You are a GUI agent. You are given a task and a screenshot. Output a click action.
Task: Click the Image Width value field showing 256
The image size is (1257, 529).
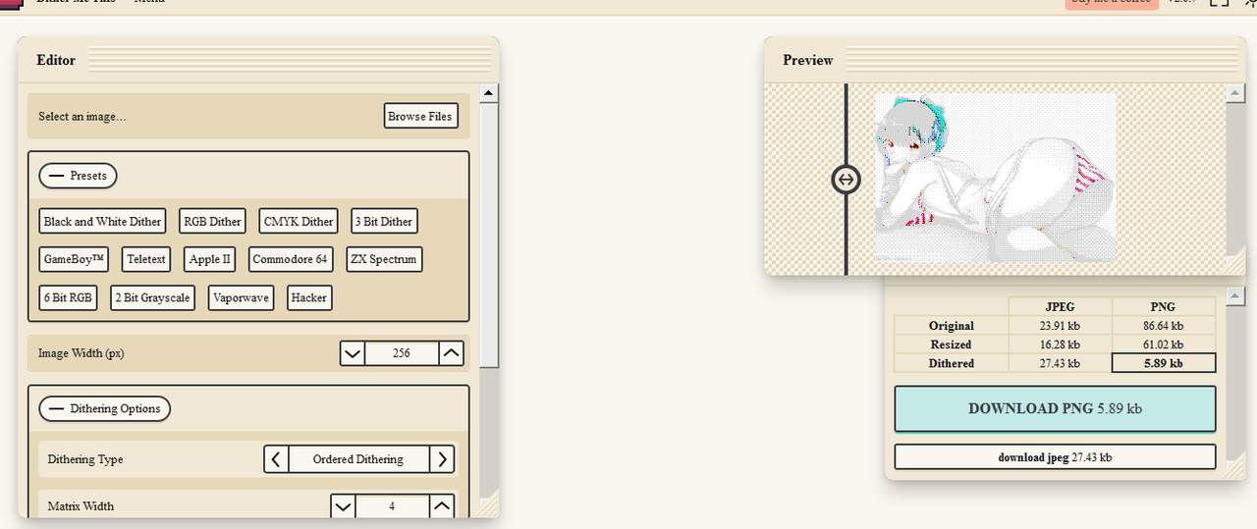pos(402,353)
